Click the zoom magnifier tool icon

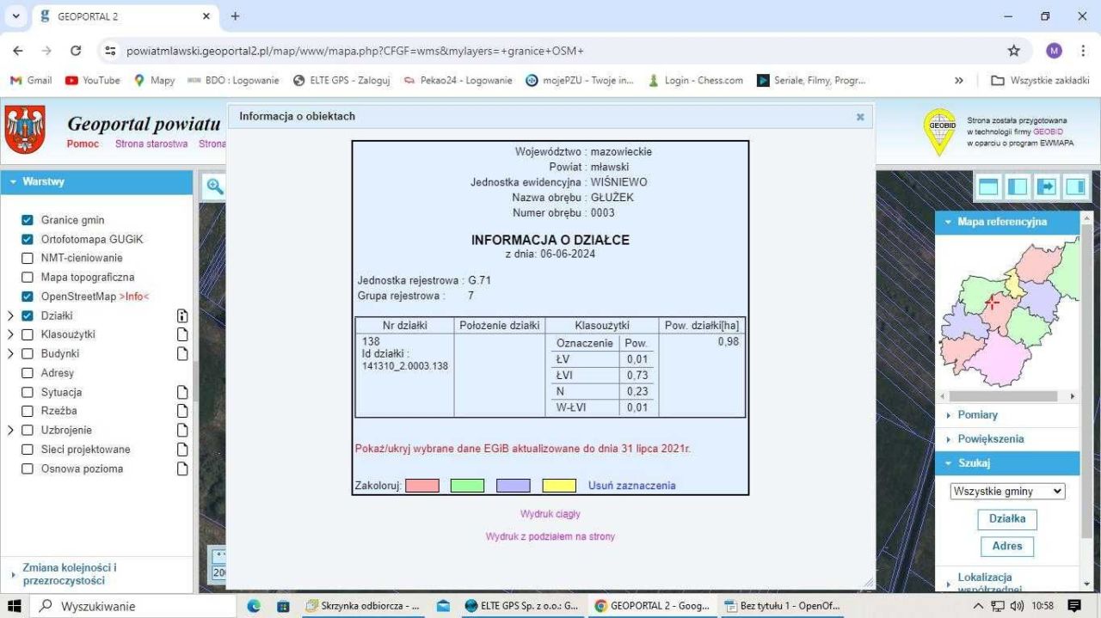pyautogui.click(x=214, y=187)
